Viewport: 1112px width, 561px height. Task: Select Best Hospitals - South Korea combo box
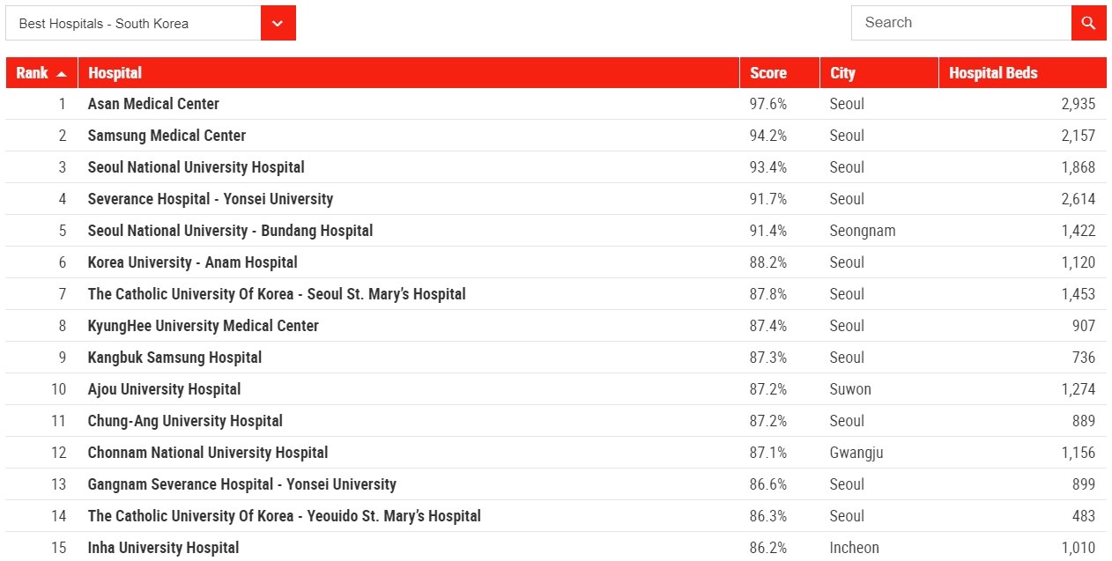(134, 23)
